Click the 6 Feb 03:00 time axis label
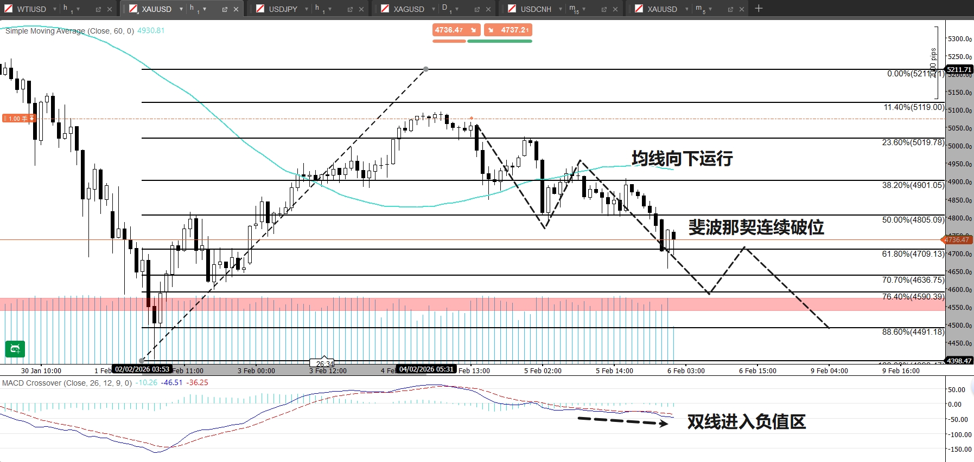 click(686, 371)
